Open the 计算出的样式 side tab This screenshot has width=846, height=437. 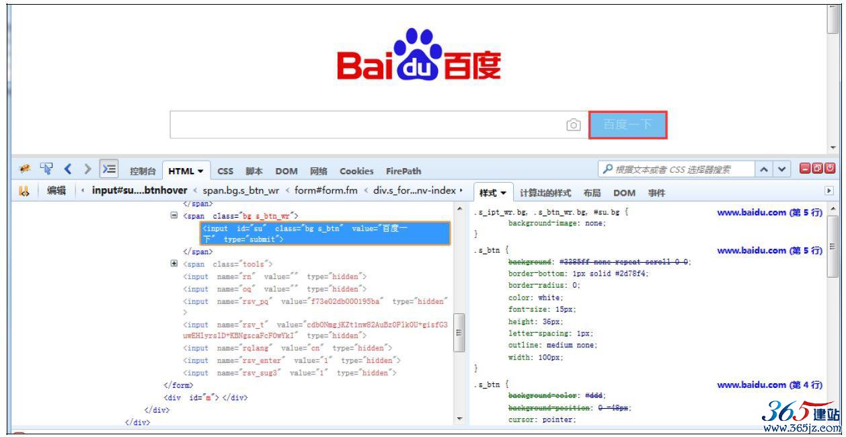click(x=545, y=193)
